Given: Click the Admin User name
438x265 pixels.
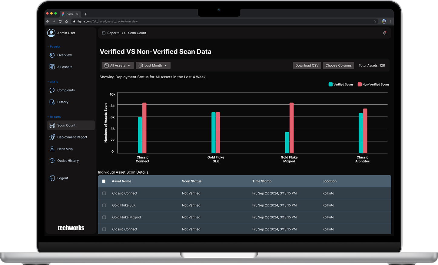Looking at the screenshot, I should pos(66,33).
